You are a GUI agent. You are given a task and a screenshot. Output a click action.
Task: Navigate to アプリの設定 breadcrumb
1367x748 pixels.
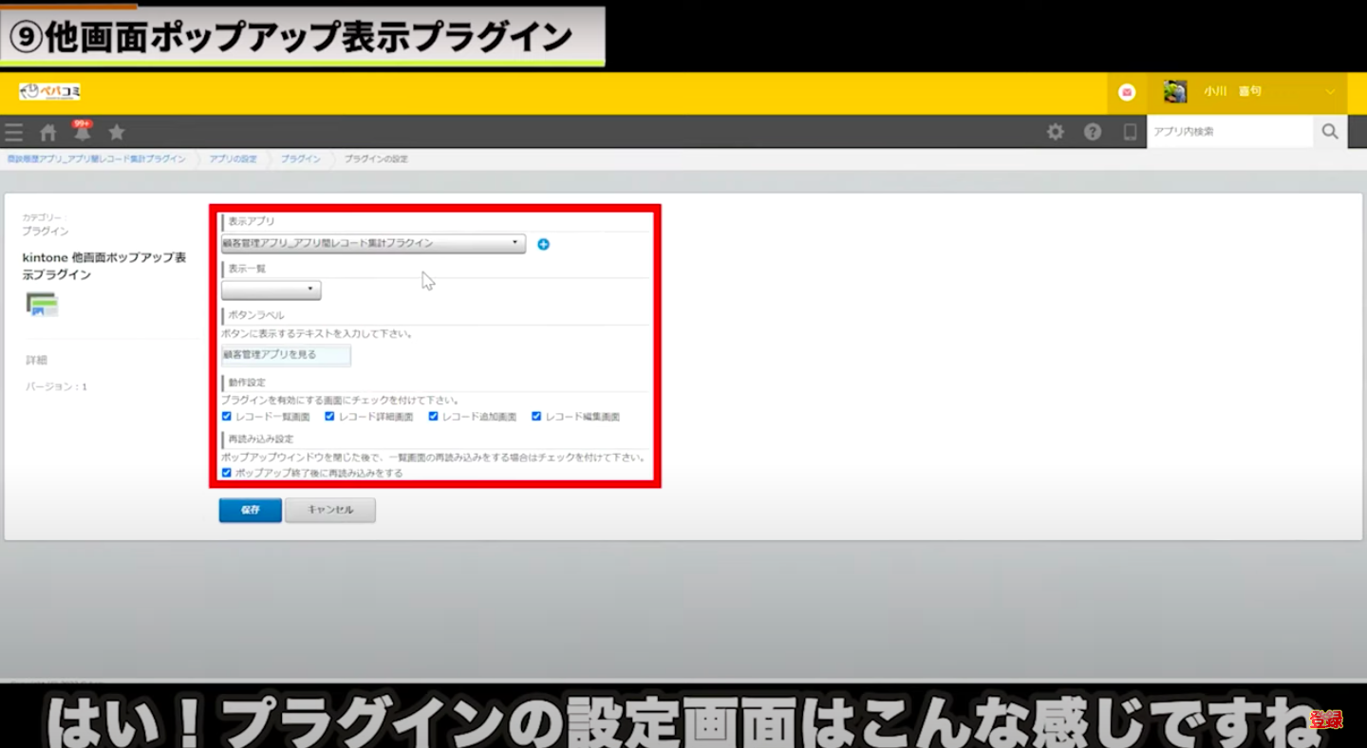233,159
